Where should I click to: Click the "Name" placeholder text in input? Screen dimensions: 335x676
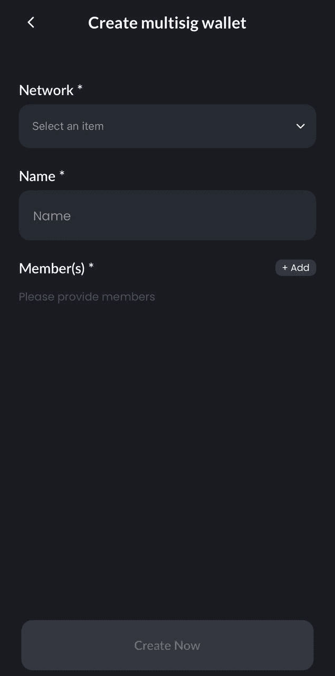pos(52,216)
